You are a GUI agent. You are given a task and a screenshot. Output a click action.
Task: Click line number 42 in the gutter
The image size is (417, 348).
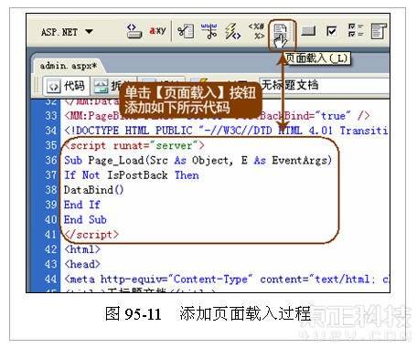[51, 249]
